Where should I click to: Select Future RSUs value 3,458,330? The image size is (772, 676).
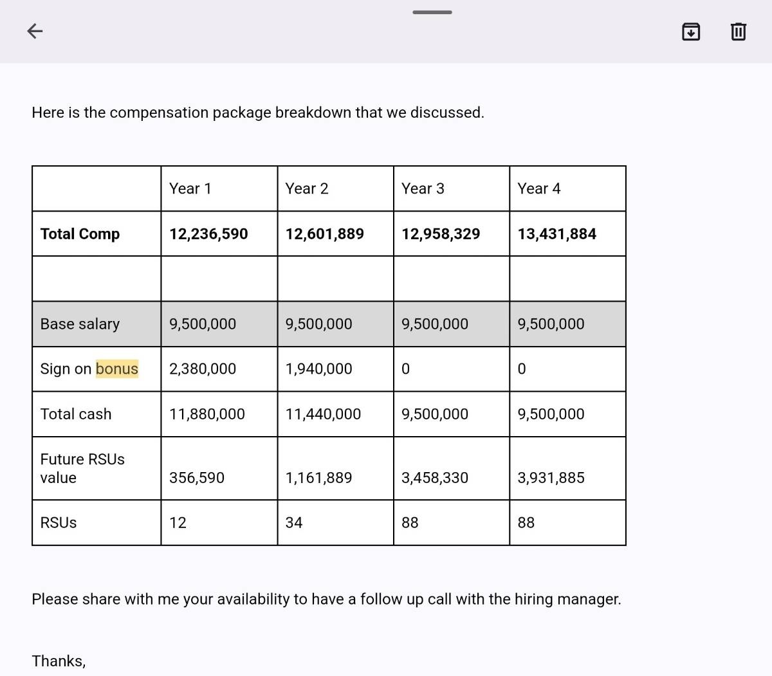[435, 477]
